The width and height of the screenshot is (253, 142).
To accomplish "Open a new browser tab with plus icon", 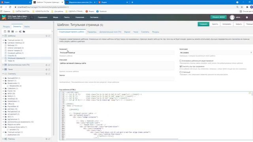I will tap(132, 2).
